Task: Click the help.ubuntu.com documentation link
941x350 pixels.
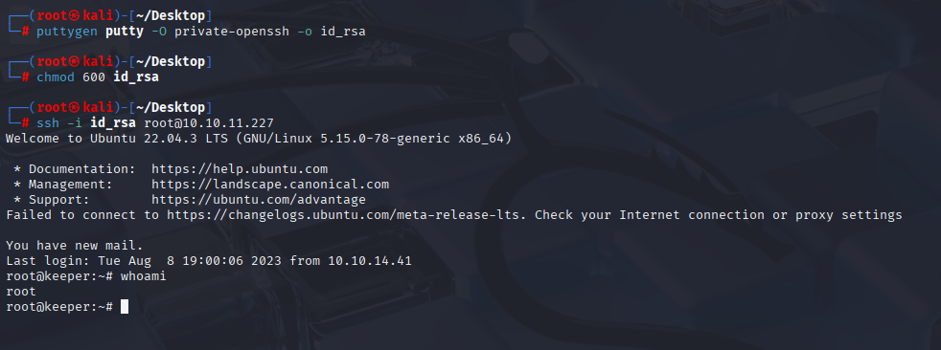Action: [240, 169]
